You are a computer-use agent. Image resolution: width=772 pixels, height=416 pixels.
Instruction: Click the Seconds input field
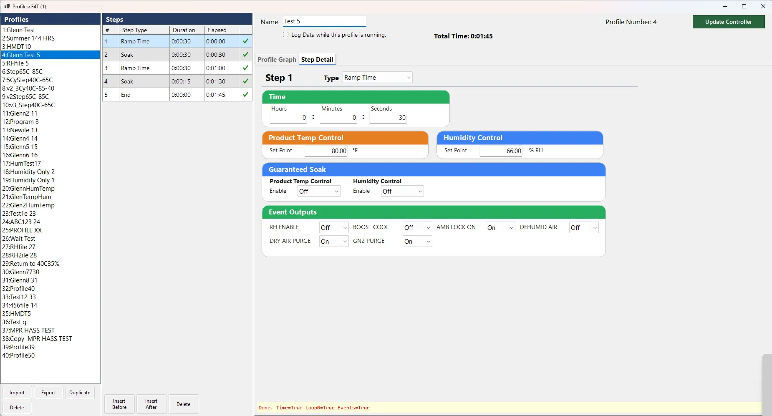[389, 118]
